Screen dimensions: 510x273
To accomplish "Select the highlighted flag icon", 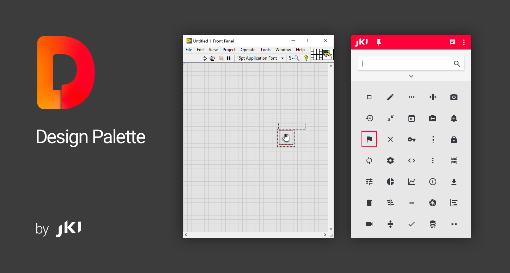I will point(369,139).
